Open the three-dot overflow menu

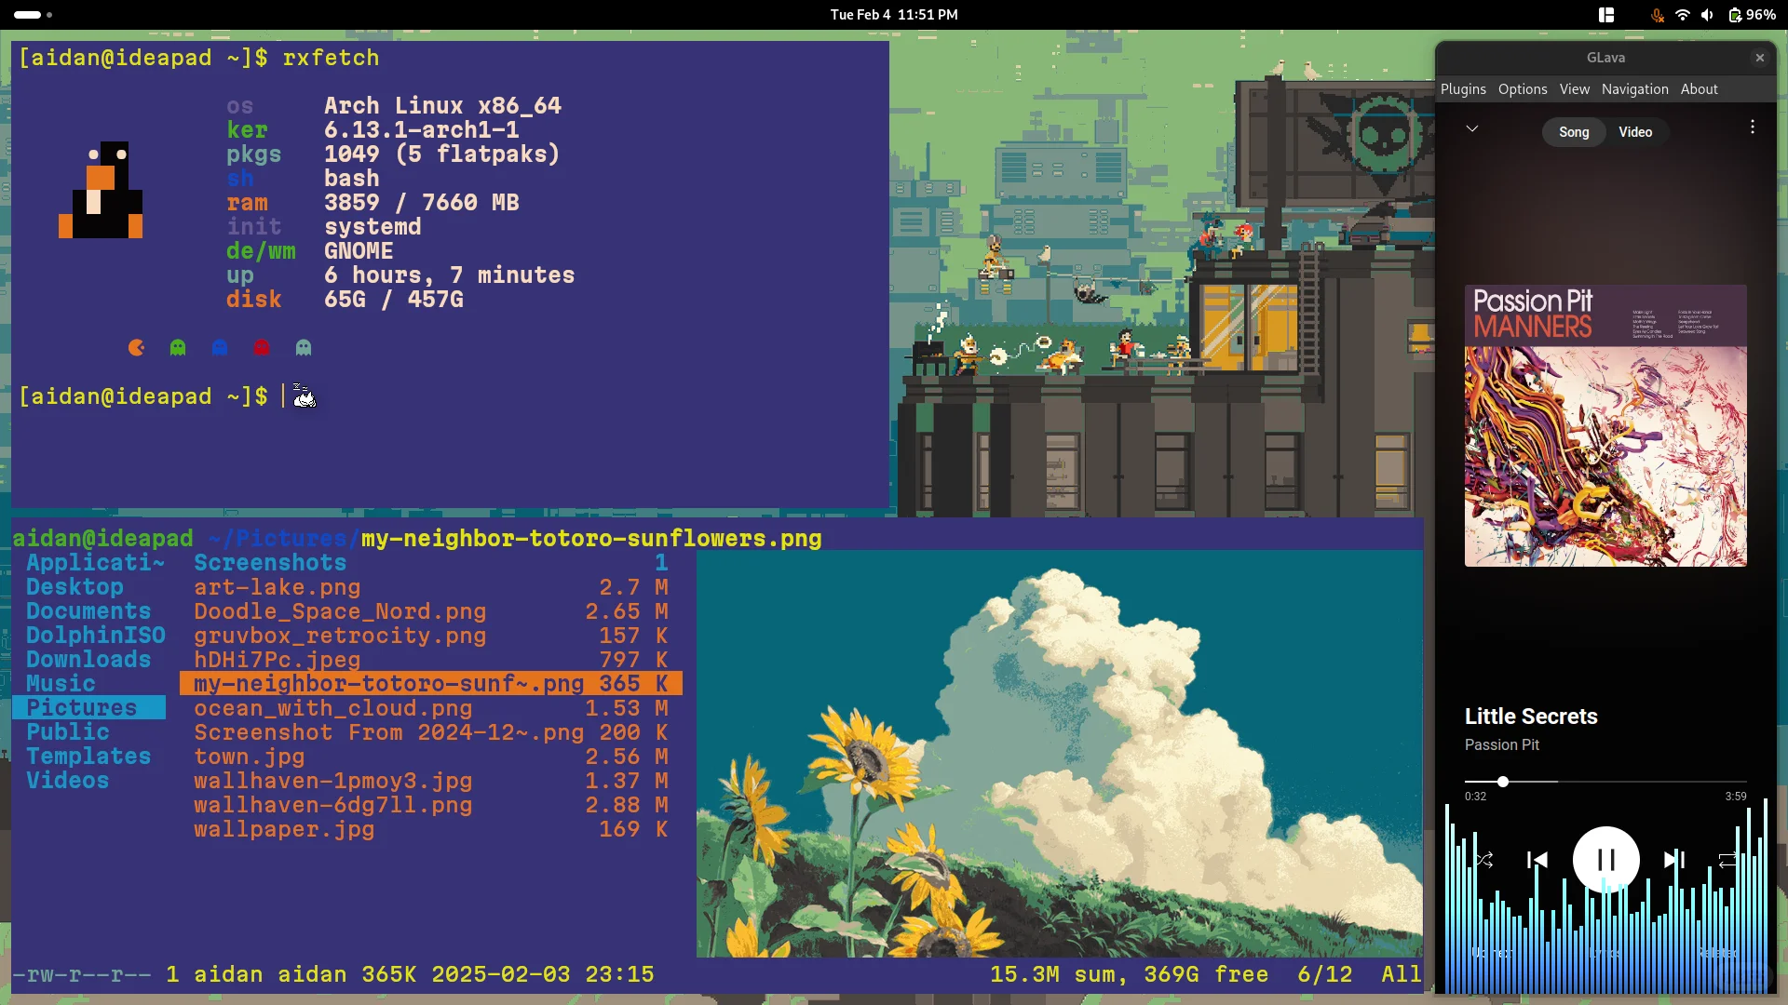1752,127
